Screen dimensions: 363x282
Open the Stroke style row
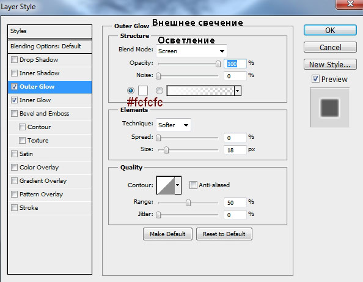[50, 207]
